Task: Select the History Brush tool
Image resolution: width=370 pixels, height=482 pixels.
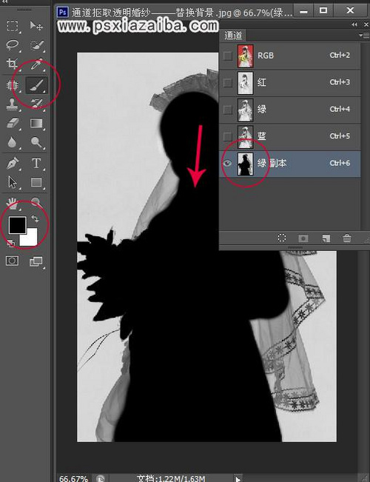Action: pyautogui.click(x=36, y=104)
